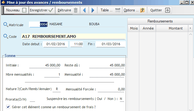This screenshot has height=111, width=194.
Task: Click the column expander arrow beside Montant
Action: pos(190,28)
